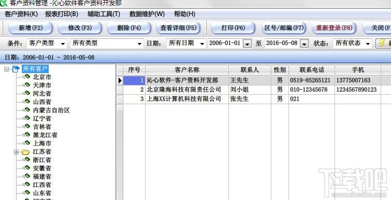Click contact cell 张先生
The image size is (391, 200).
click(250, 99)
